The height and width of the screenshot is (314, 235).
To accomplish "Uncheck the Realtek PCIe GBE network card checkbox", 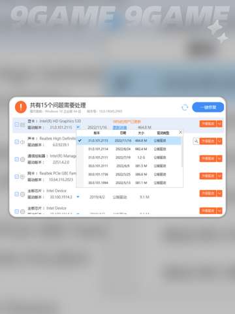I will click(x=17, y=176).
